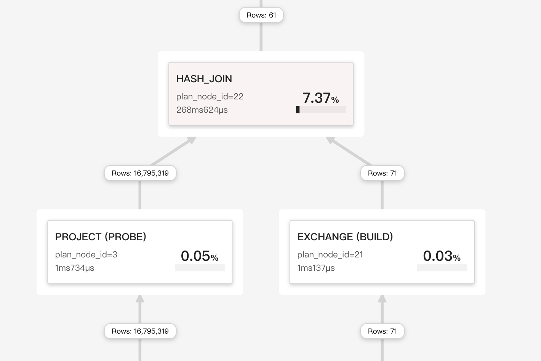Click the 1ms734µs duration text
The height and width of the screenshot is (361, 541).
click(75, 268)
